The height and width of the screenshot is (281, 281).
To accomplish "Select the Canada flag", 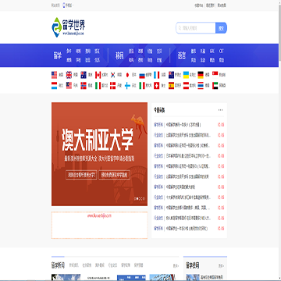I will [x=98, y=75].
